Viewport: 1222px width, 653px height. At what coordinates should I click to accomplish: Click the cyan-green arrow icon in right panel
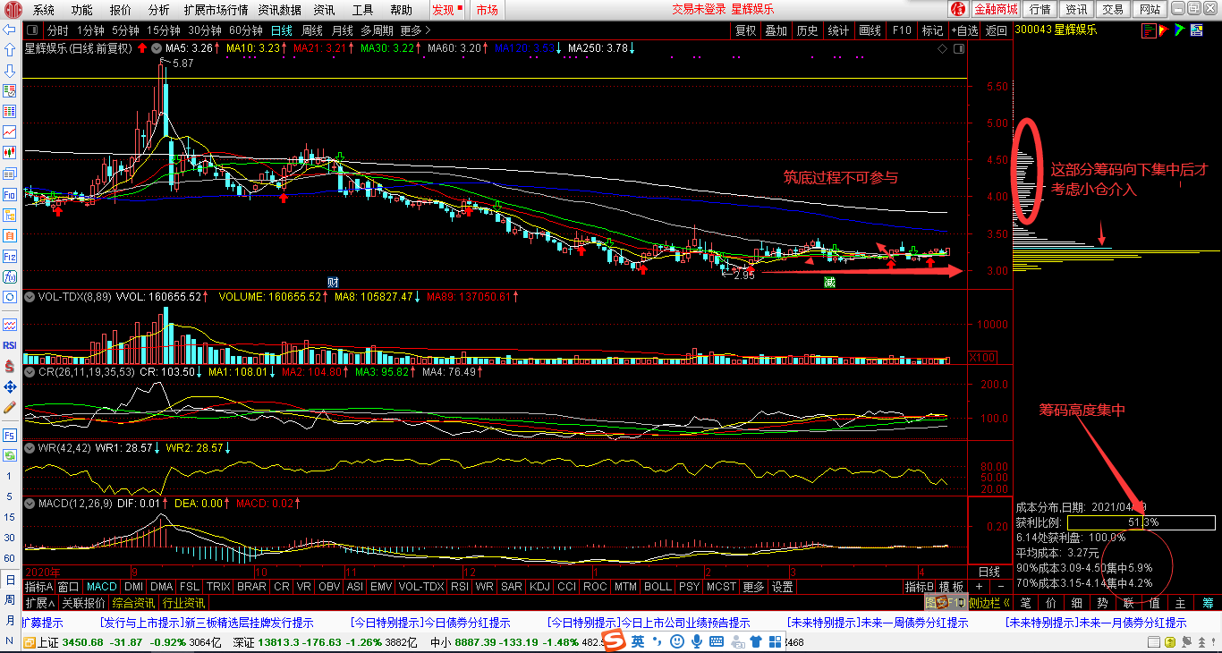[1180, 30]
